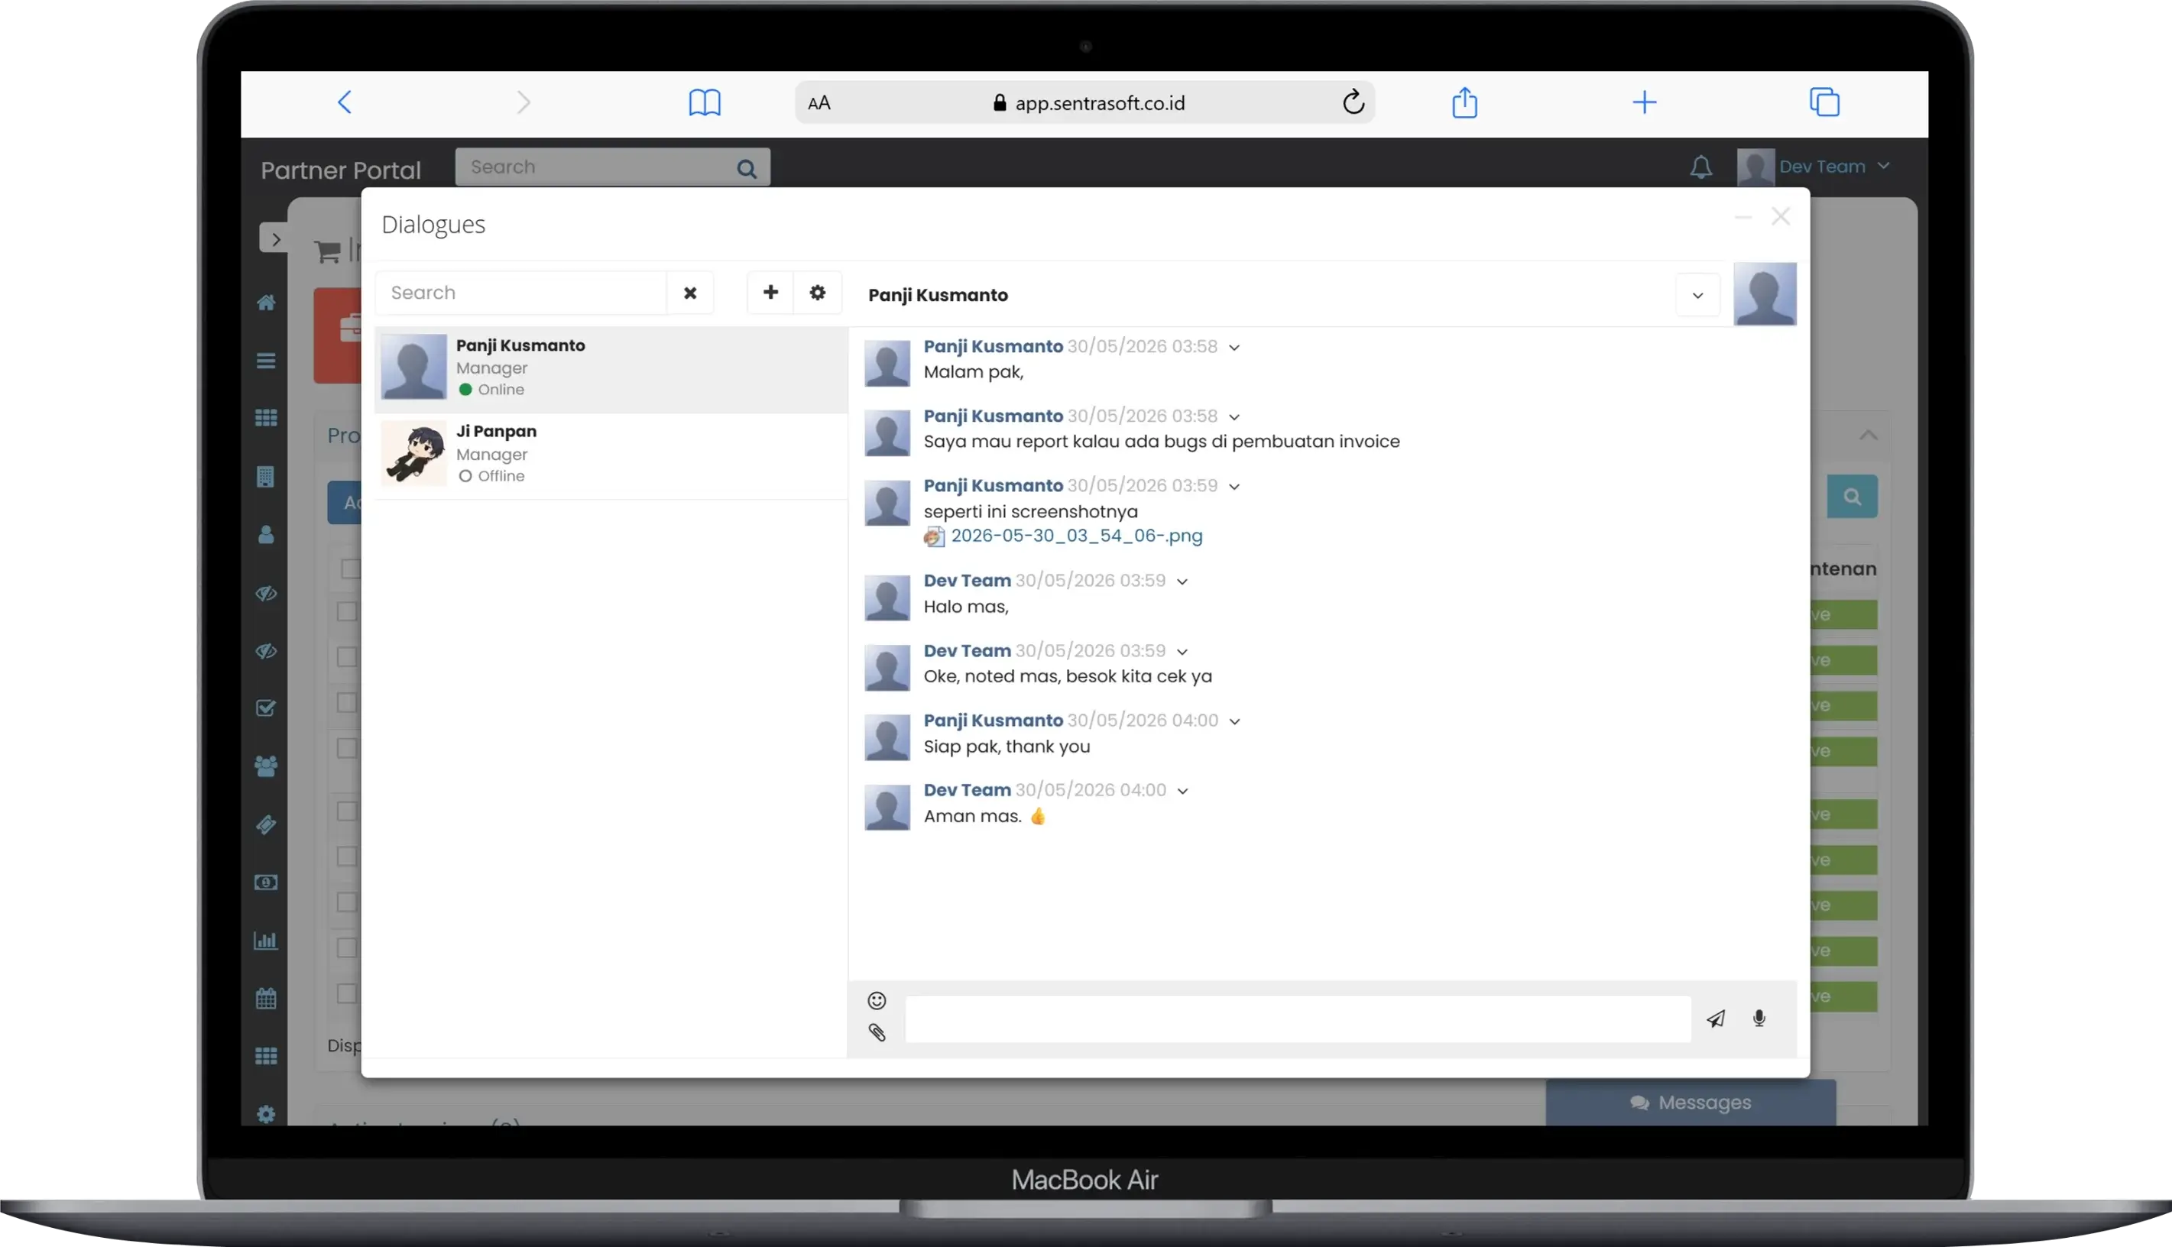This screenshot has width=2172, height=1247.
Task: Click the Partner Portal search magnifier icon
Action: pyautogui.click(x=747, y=169)
